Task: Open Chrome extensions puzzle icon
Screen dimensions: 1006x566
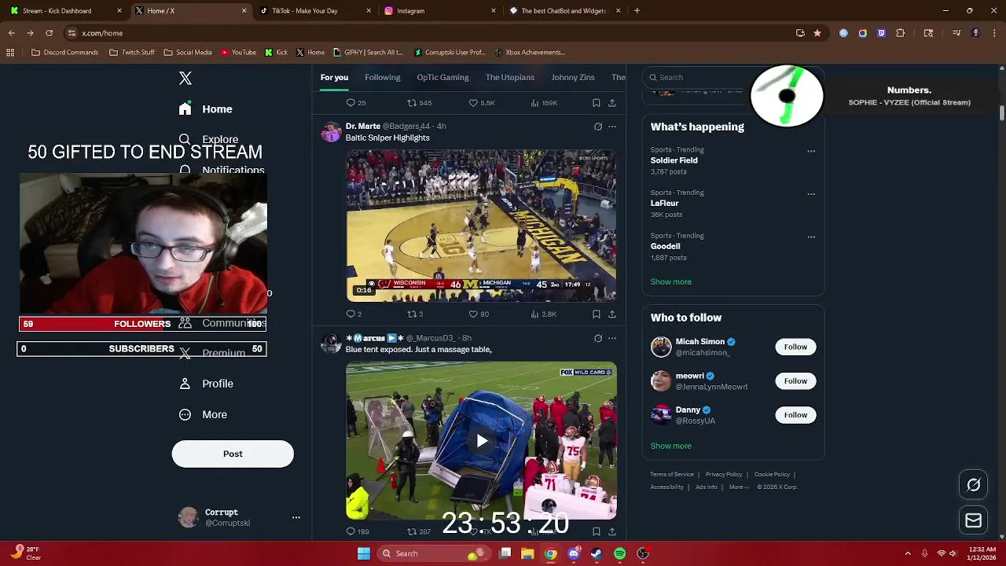Action: pyautogui.click(x=901, y=33)
